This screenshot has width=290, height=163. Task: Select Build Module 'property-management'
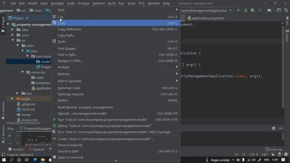(116, 107)
